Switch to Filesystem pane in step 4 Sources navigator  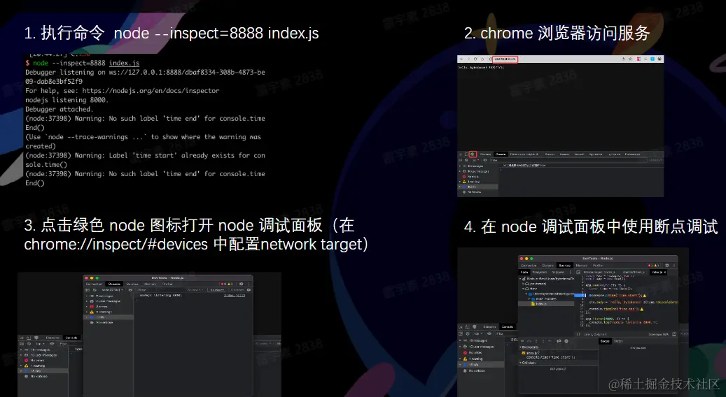point(539,272)
